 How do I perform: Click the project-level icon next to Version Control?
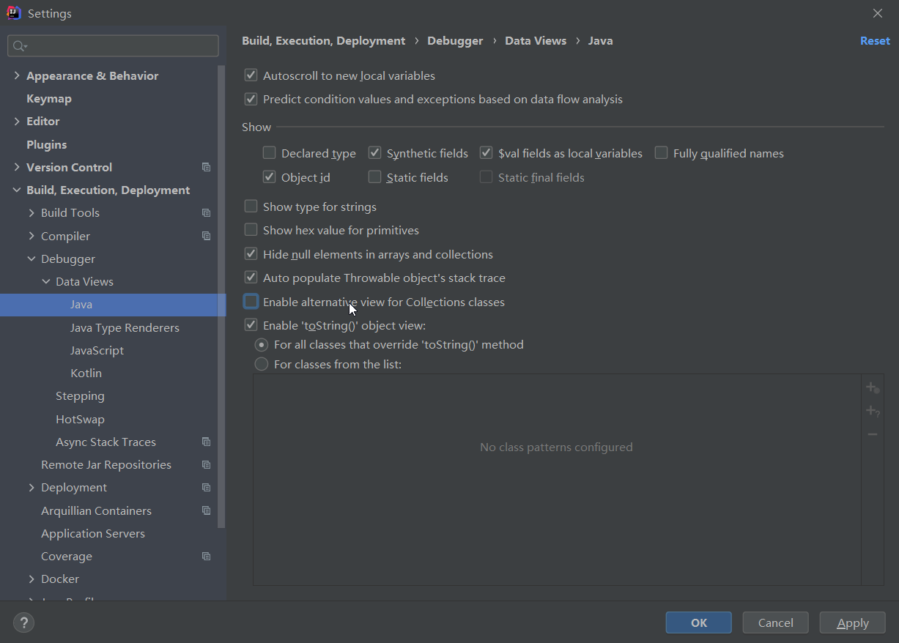click(206, 167)
